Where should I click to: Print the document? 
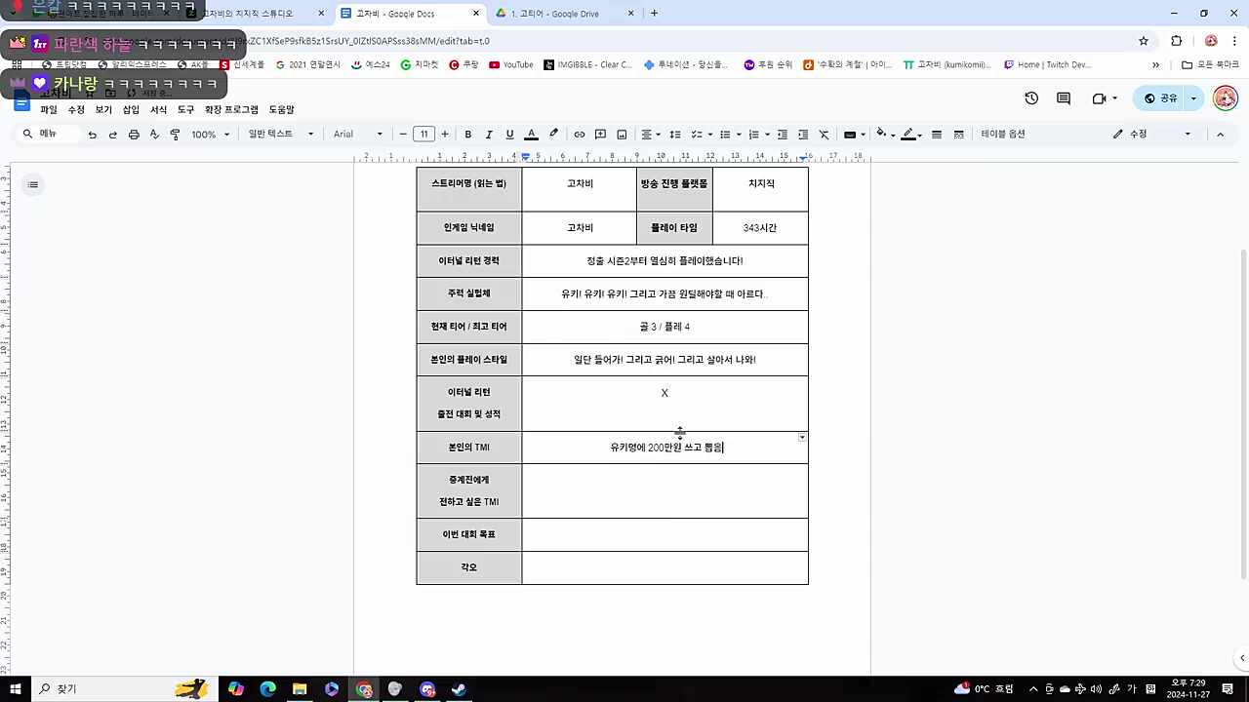(x=134, y=135)
